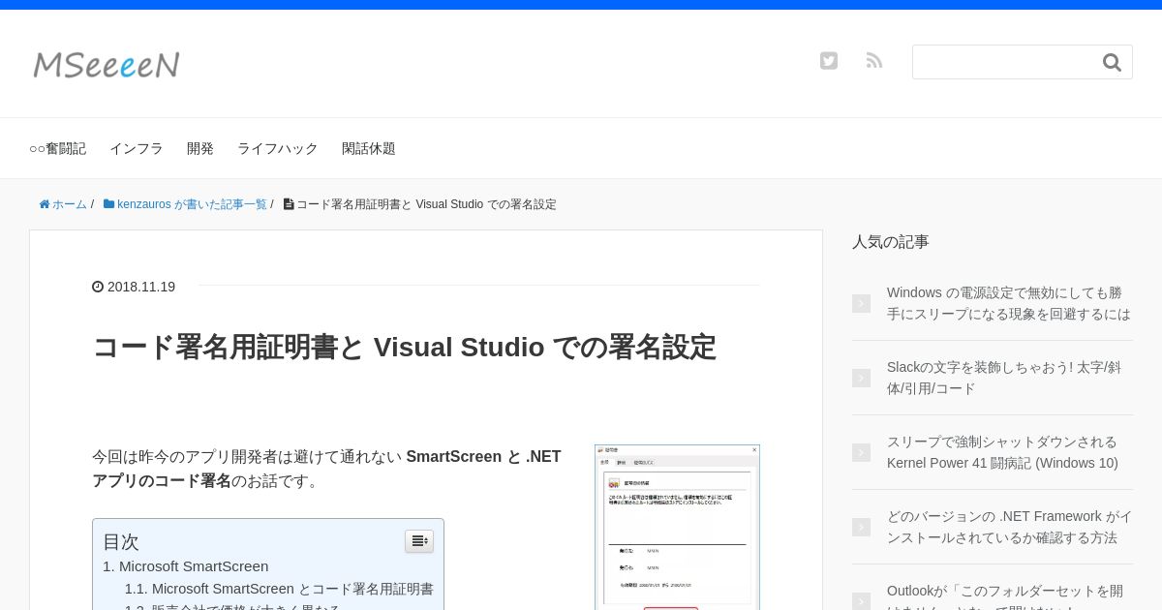The height and width of the screenshot is (610, 1162).
Task: Open the RSS feed icon
Action: pos(874,61)
